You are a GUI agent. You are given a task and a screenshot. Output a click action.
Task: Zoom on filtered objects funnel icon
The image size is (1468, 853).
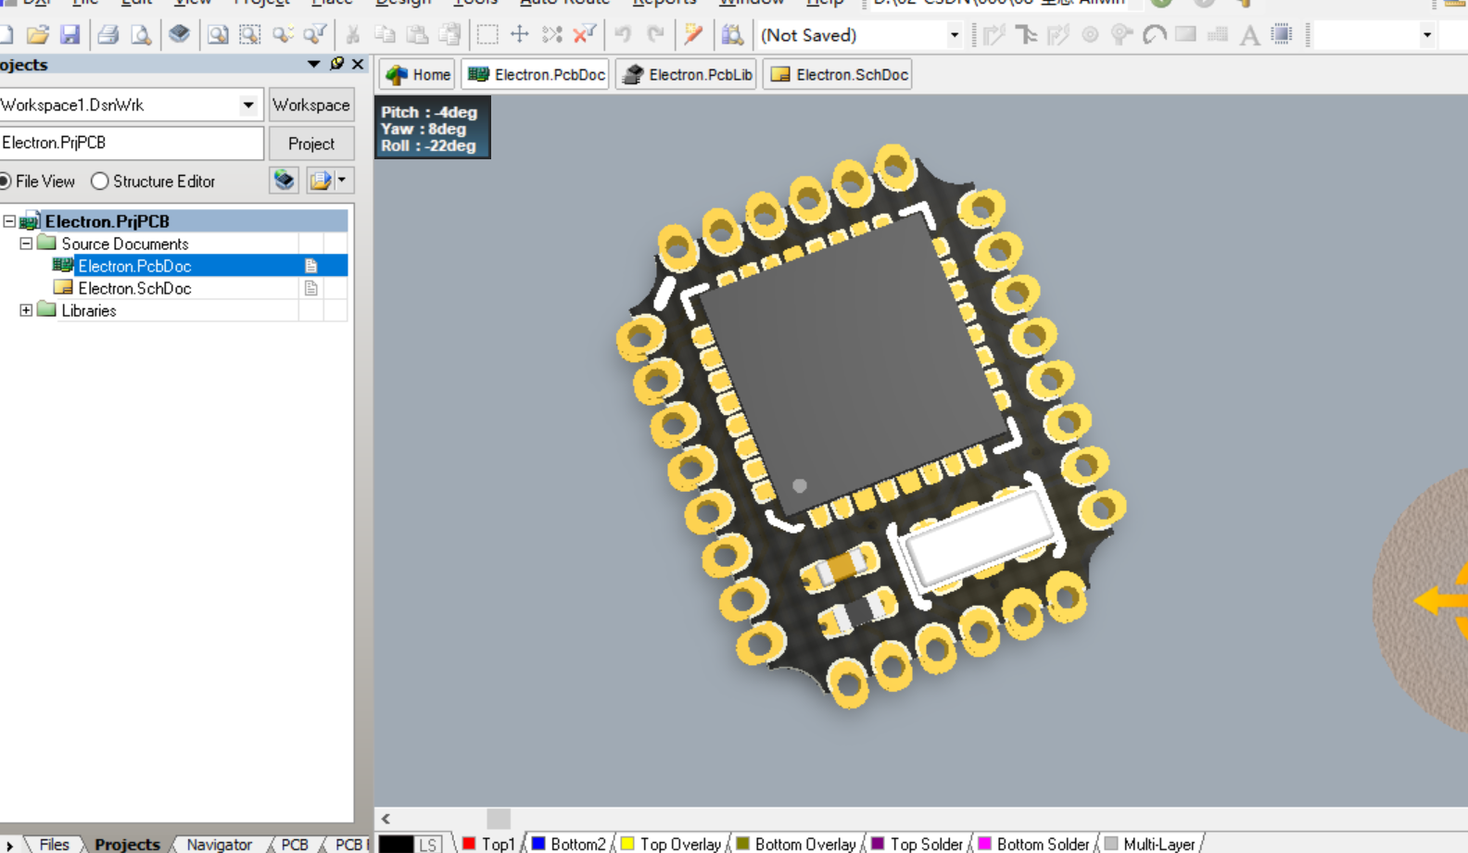[315, 35]
